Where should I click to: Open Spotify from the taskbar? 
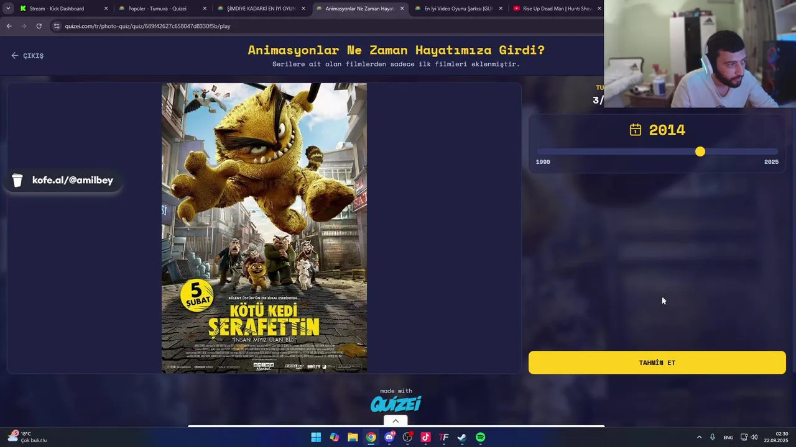tap(481, 437)
